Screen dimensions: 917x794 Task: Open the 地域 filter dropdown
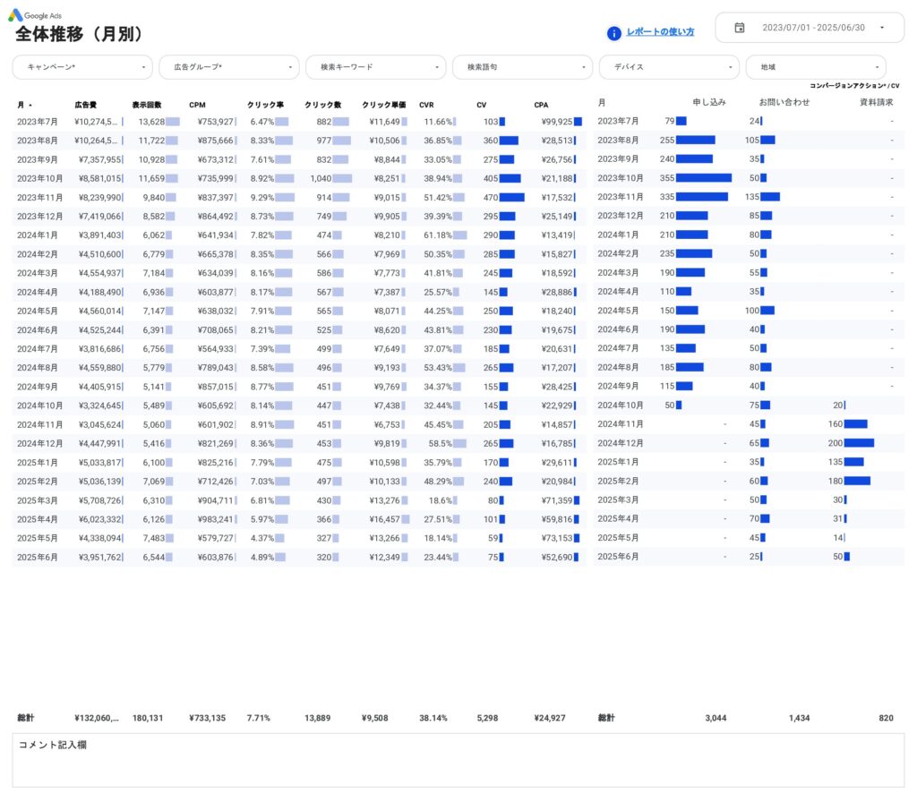pos(813,66)
